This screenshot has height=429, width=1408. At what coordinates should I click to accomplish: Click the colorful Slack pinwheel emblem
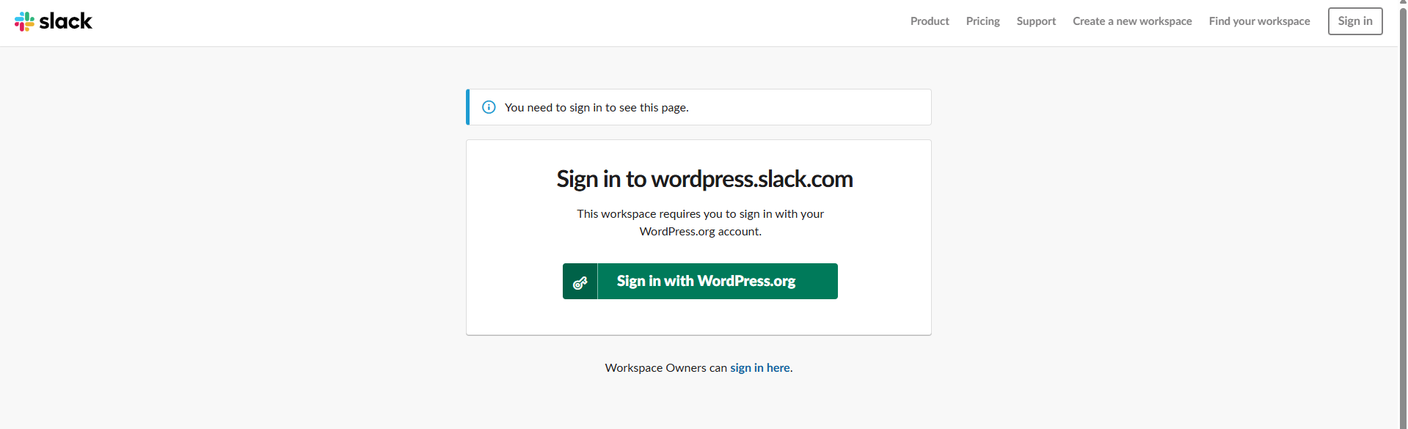(x=24, y=21)
